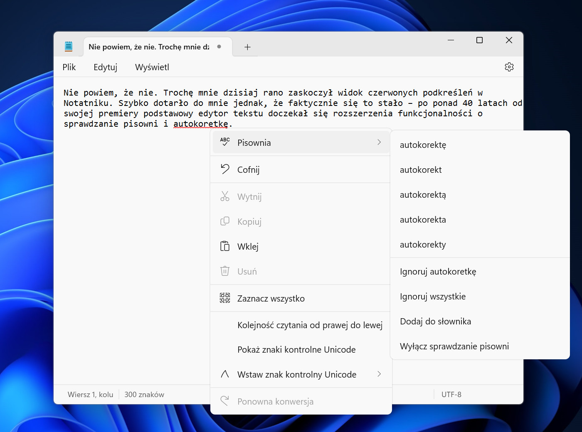
Task: Maximize the Notepad window
Action: coord(479,40)
